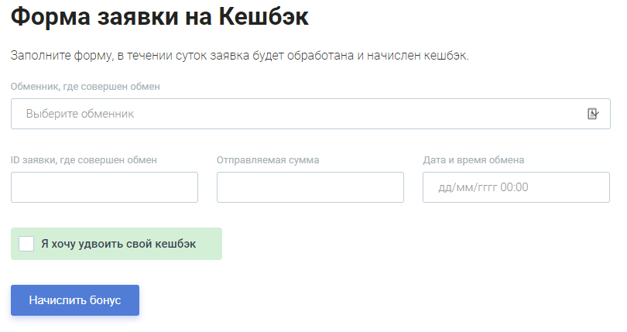The height and width of the screenshot is (332, 627).
Task: Open the date and time exchange field
Action: tap(516, 187)
